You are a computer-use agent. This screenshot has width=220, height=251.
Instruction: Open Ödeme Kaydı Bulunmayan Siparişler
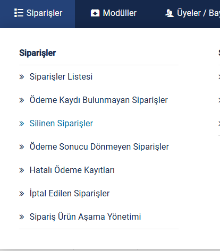coord(99,100)
